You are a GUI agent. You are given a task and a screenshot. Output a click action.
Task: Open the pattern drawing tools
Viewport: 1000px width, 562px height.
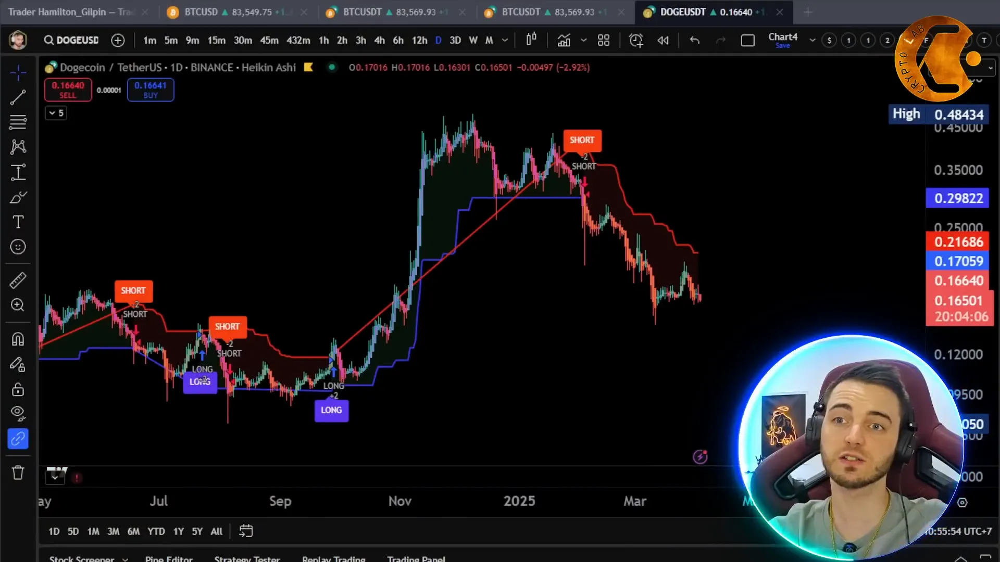click(18, 147)
